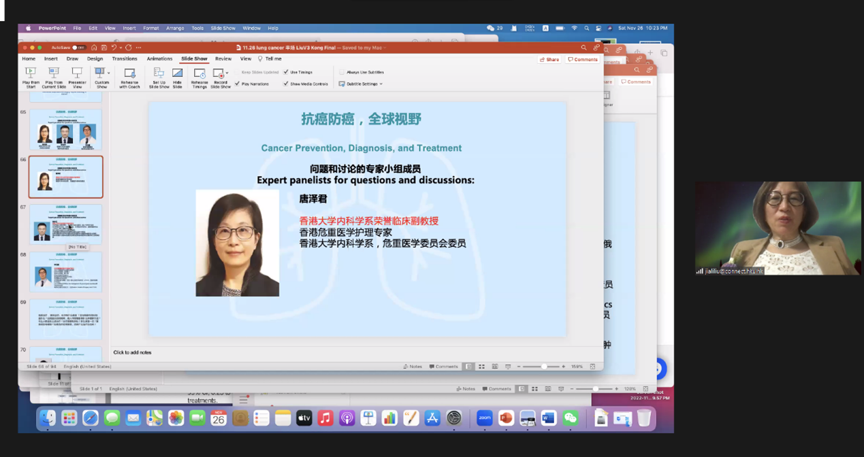Open the Design ribbon tab
This screenshot has height=457, width=864.
point(95,58)
